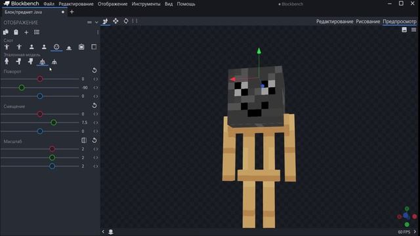Open the viewport hamburger menu icon
The image size is (420, 236).
pyautogui.click(x=414, y=29)
